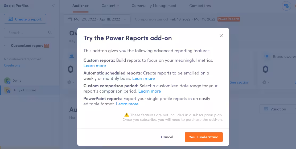The image size is (296, 149).
Task: Open Learn more for Automatic scheduled reports
Action: 143,78
